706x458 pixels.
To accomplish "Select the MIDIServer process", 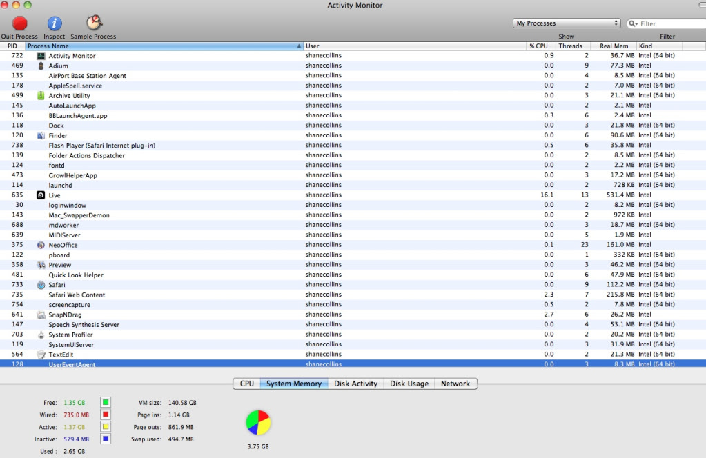I will click(353, 235).
